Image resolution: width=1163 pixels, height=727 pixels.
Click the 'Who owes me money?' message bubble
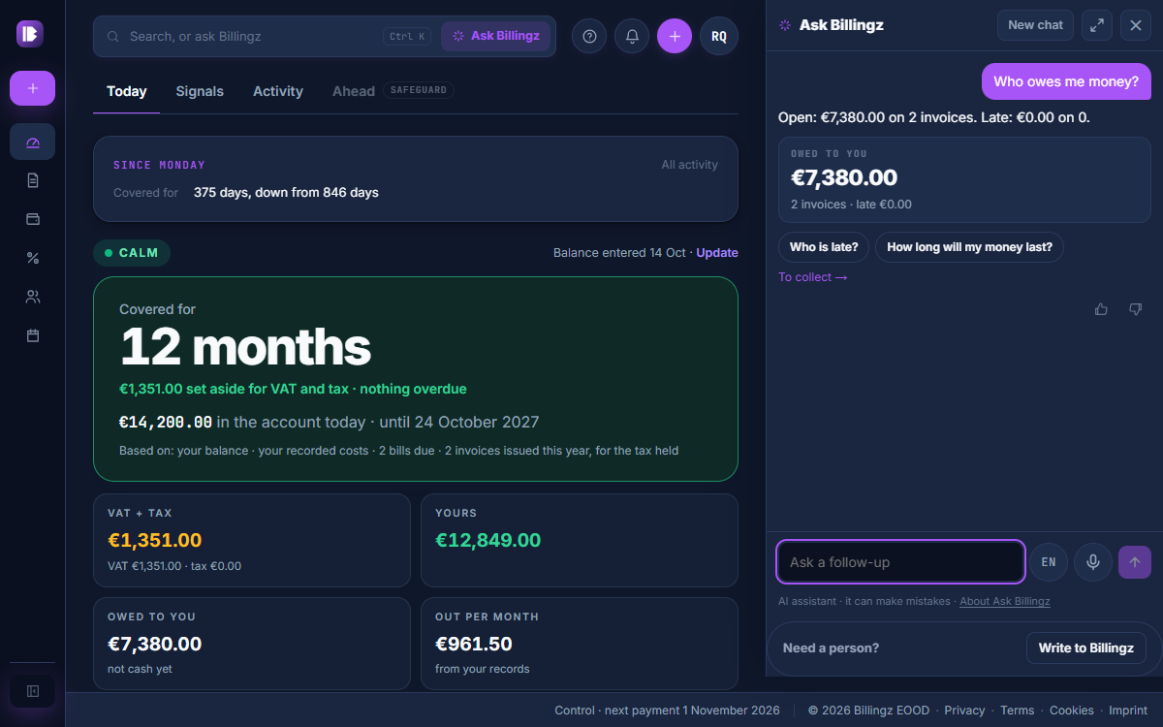[1066, 81]
